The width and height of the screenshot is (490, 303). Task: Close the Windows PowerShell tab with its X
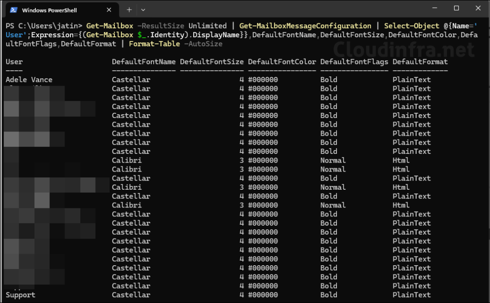pyautogui.click(x=109, y=10)
